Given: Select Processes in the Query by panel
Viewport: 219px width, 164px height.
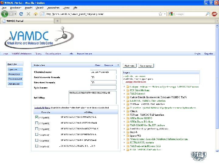Looking at the screenshot, I should point(15,74).
